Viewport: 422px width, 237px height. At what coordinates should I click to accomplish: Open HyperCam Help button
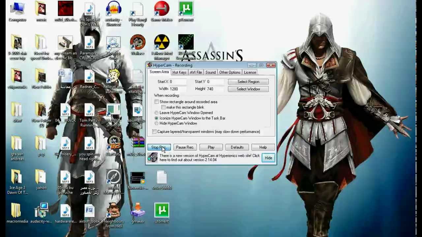[263, 147]
